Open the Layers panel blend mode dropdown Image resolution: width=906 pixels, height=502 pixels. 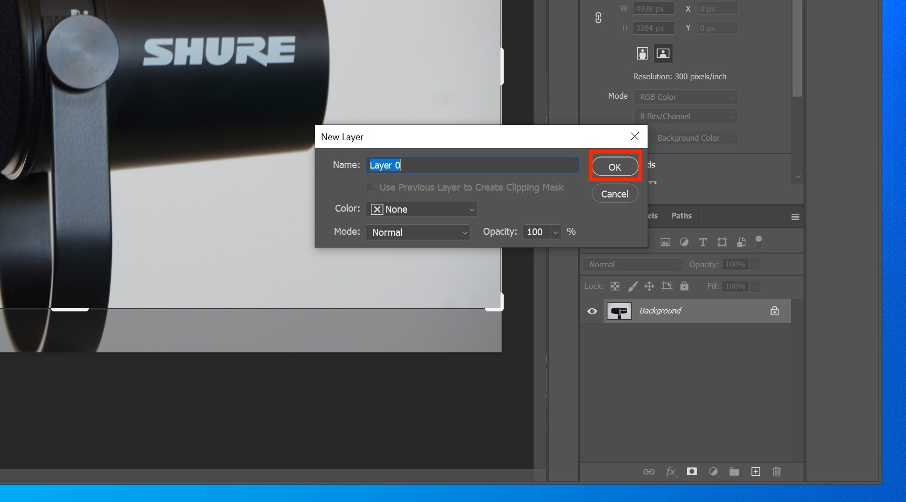(633, 265)
